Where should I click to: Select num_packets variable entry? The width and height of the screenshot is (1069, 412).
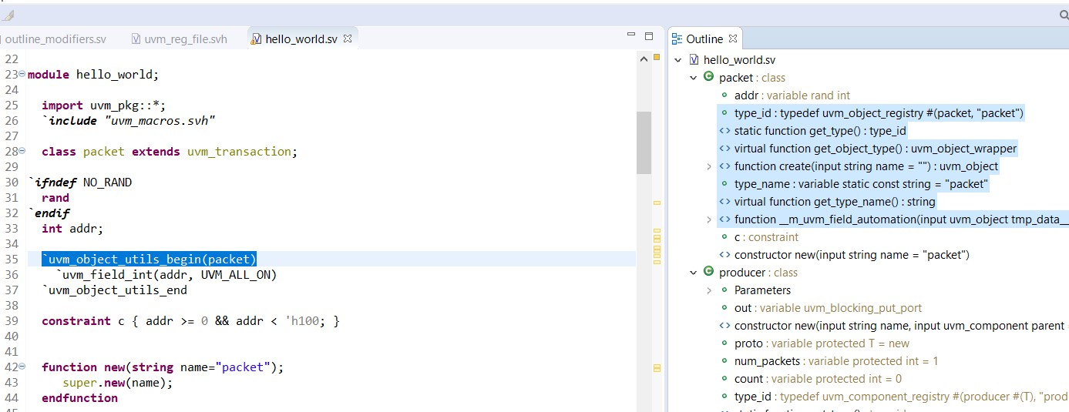[836, 361]
